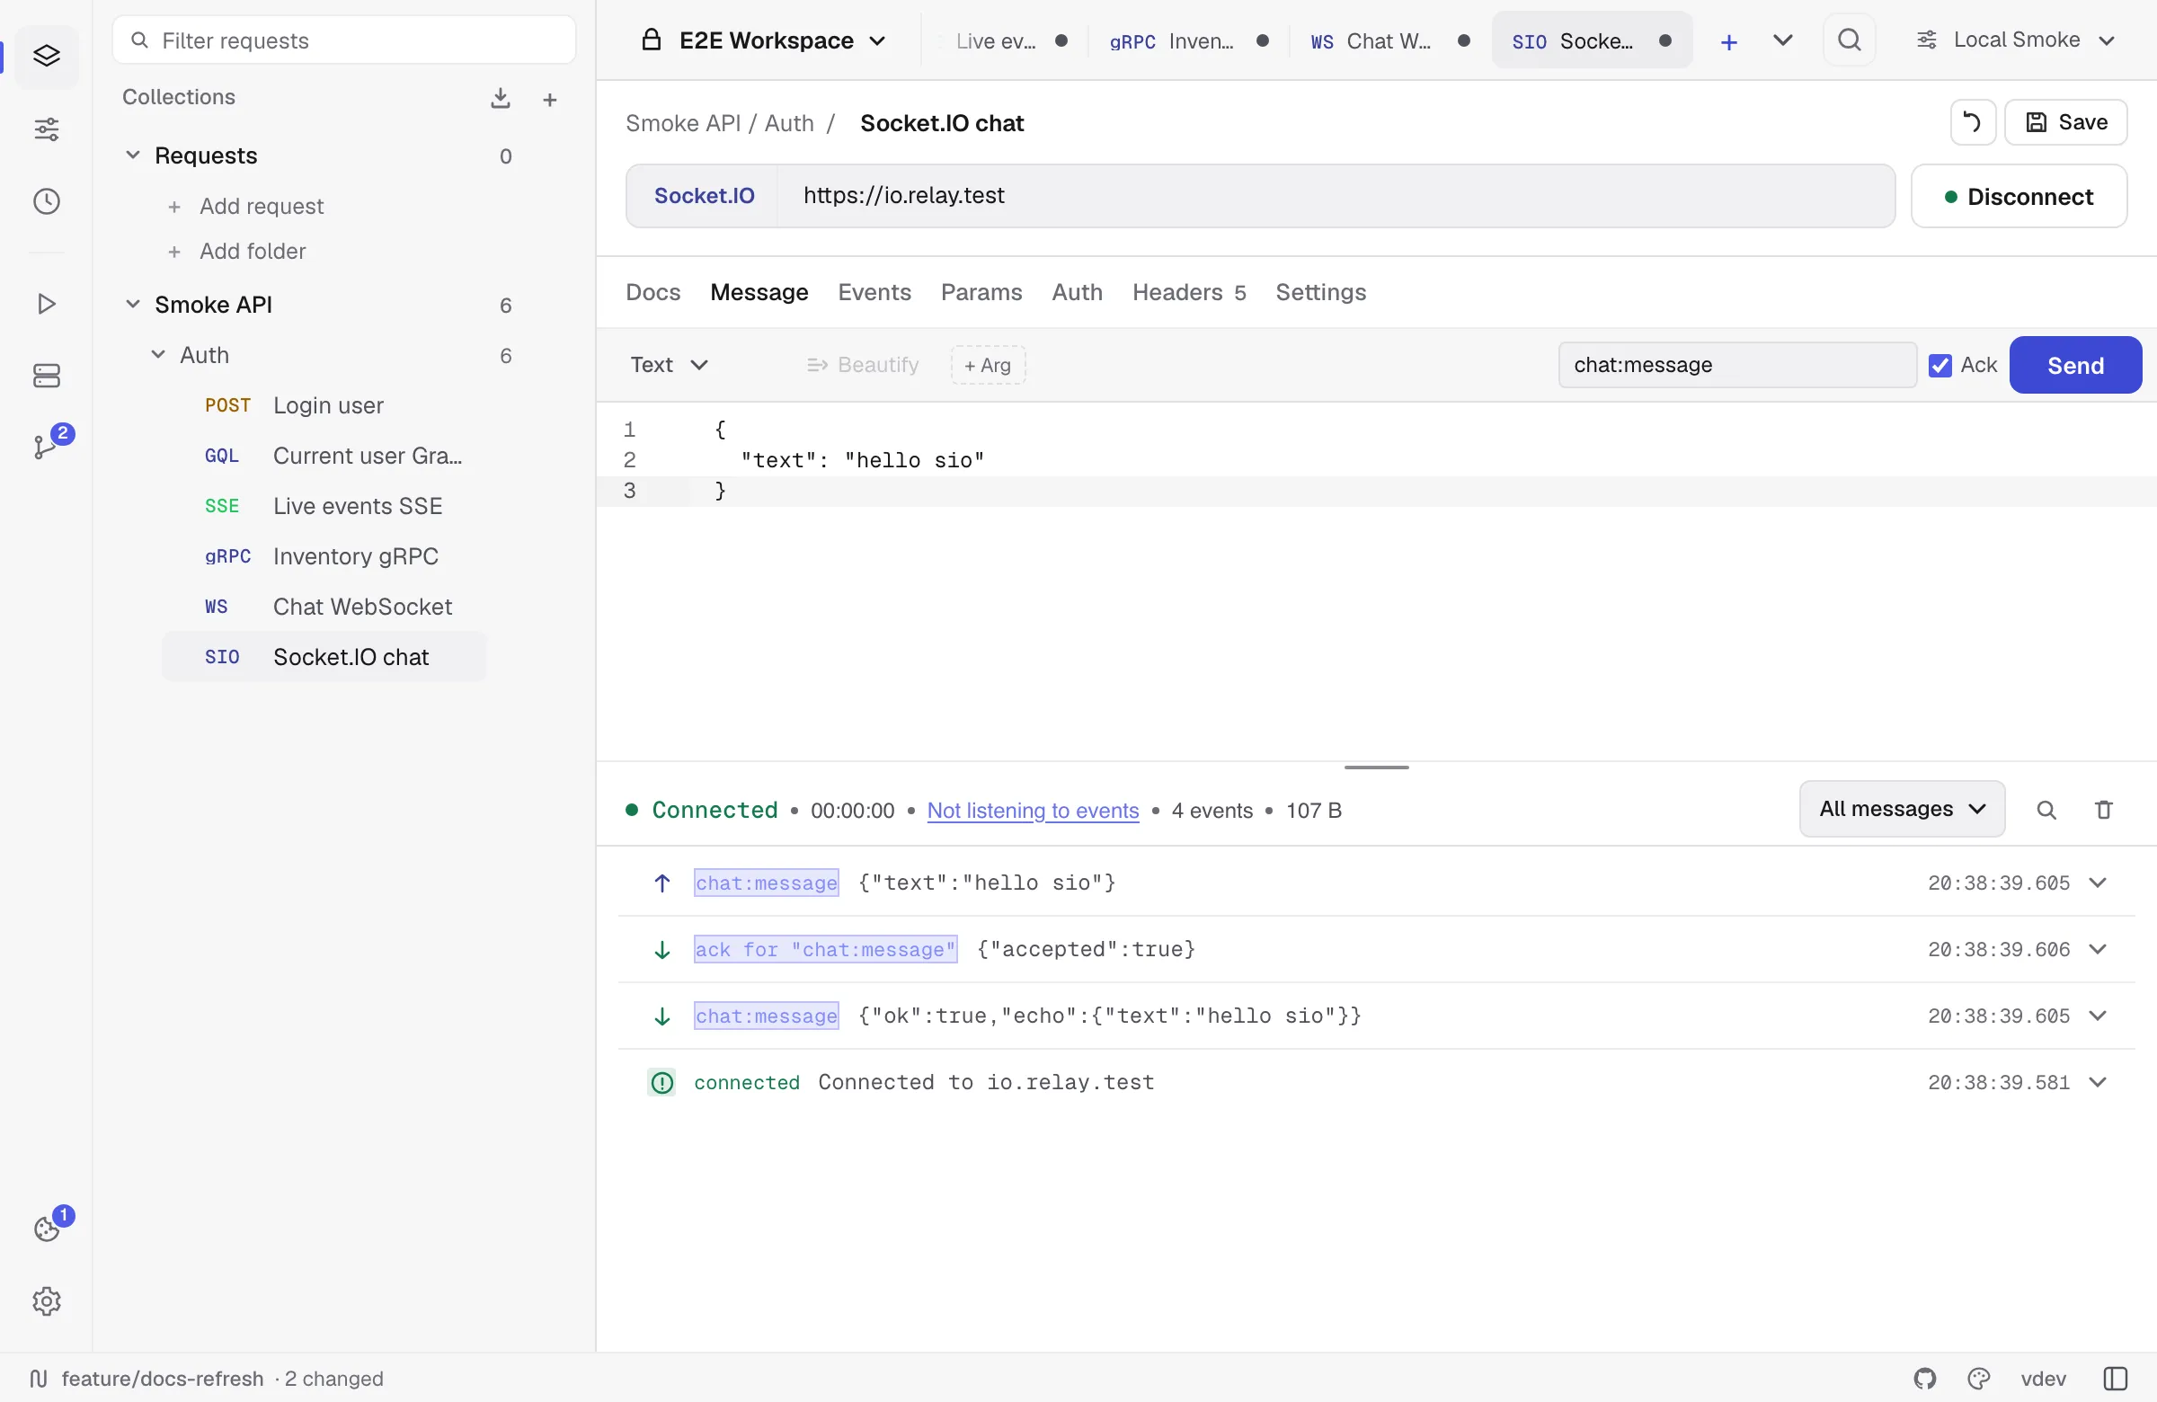Search messages with the log magnifier icon
The image size is (2157, 1402).
coord(2046,811)
